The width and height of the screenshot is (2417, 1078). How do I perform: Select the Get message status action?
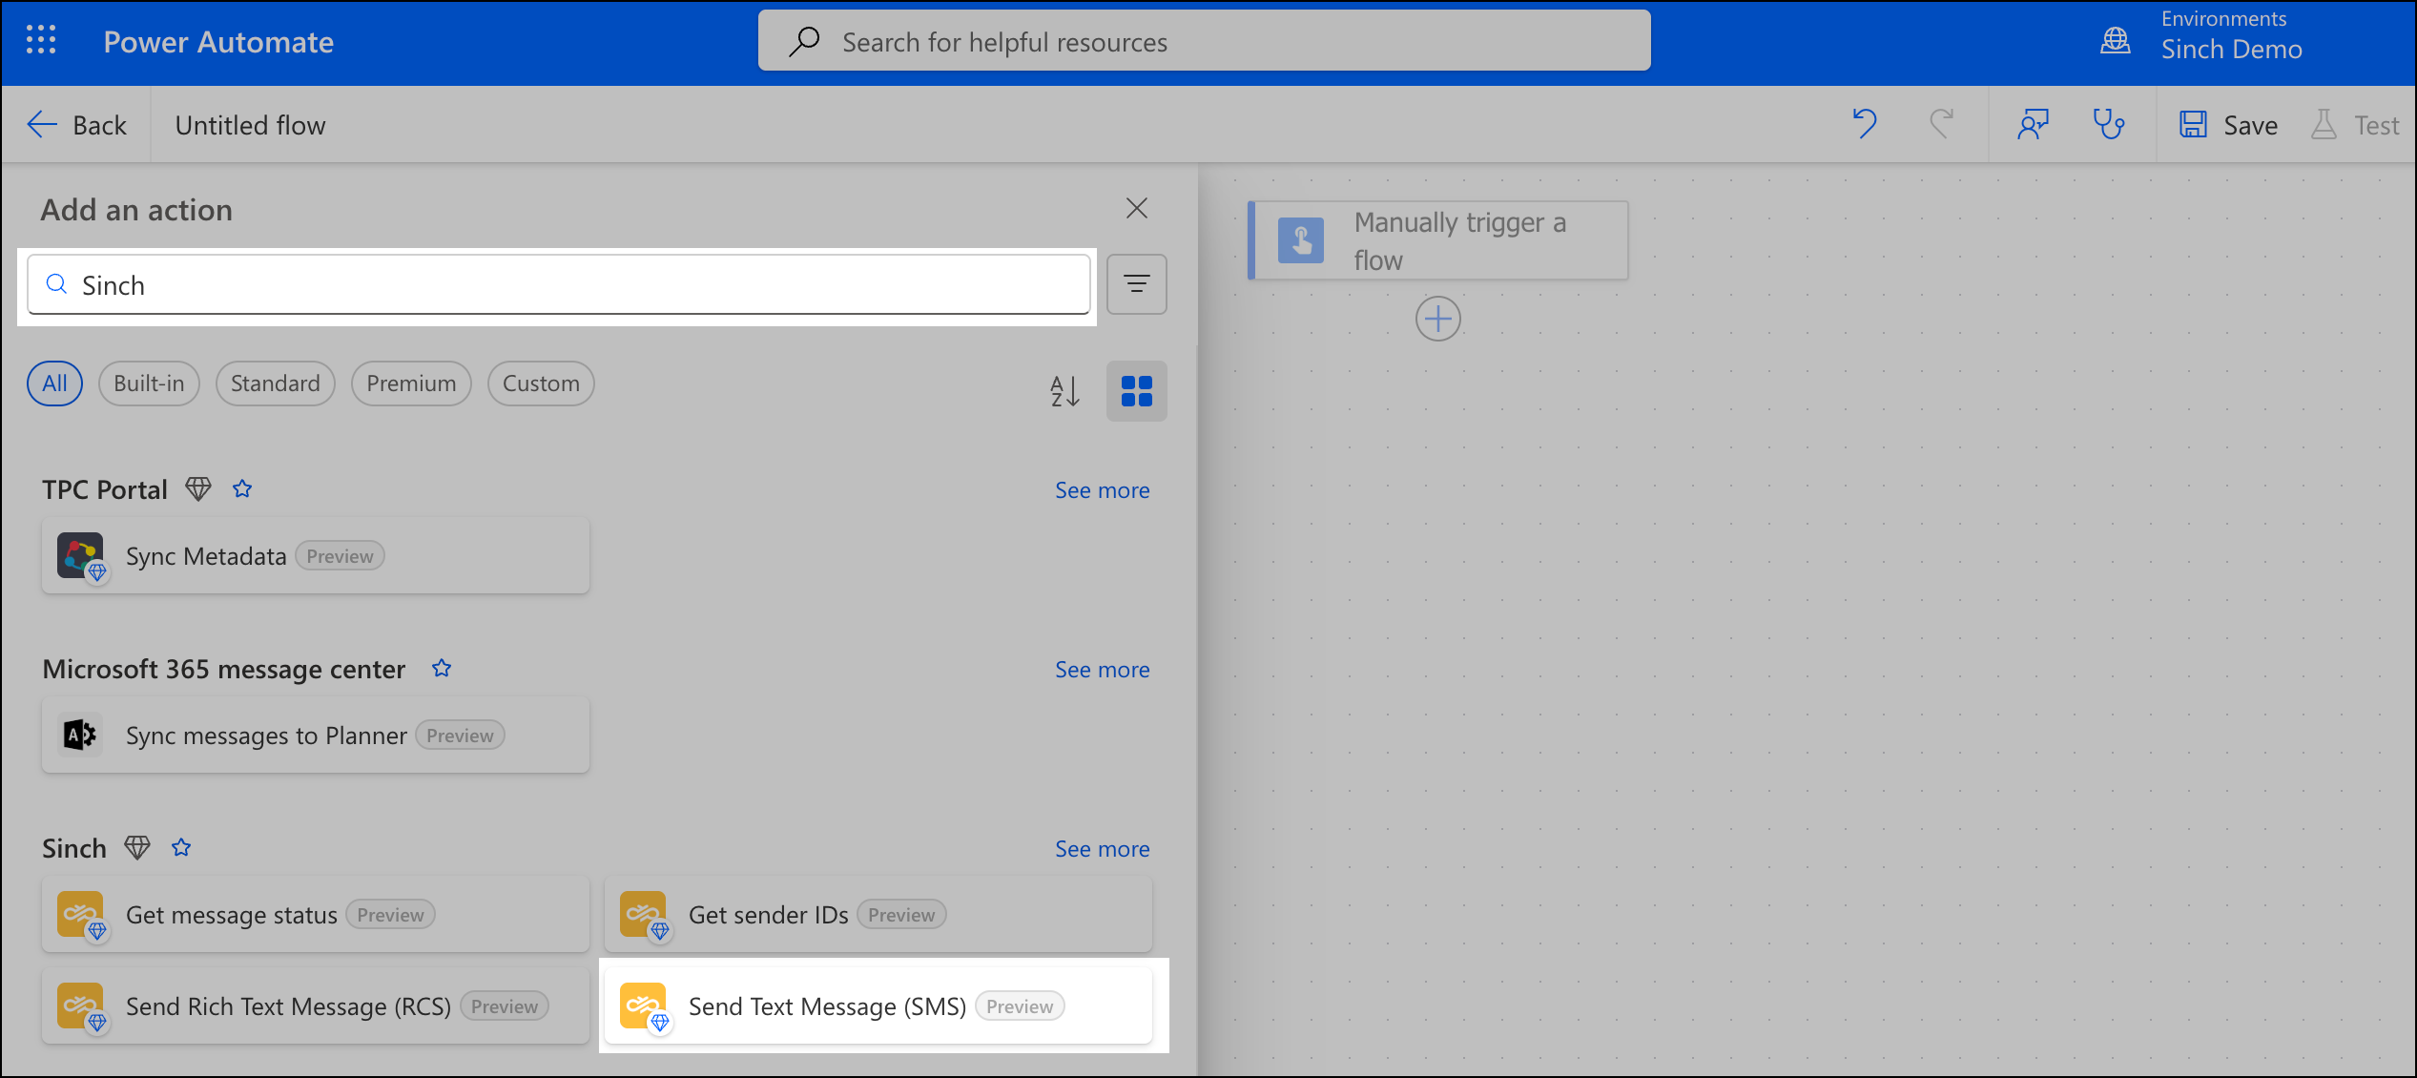click(316, 915)
